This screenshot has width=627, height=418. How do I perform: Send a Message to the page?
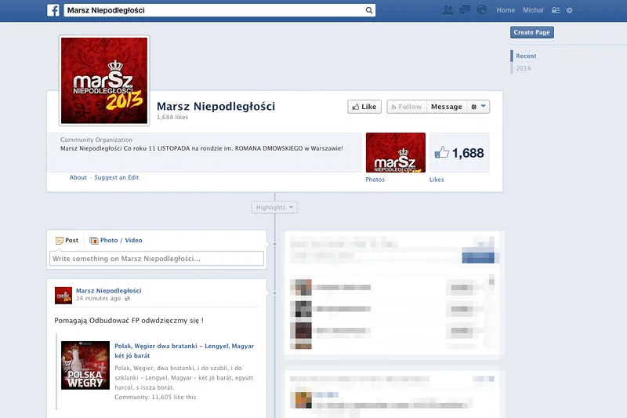click(447, 107)
